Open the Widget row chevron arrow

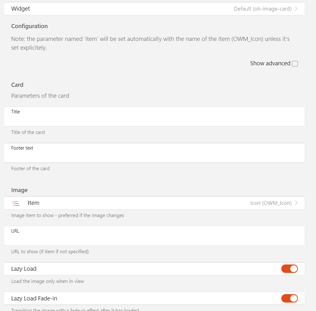pyautogui.click(x=296, y=9)
